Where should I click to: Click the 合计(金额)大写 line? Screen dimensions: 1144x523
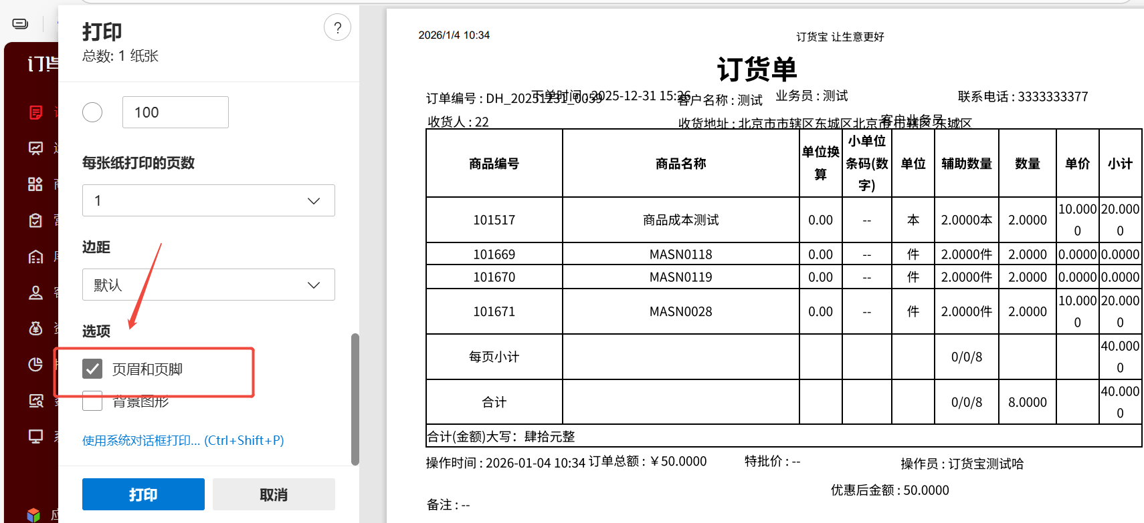coord(501,437)
